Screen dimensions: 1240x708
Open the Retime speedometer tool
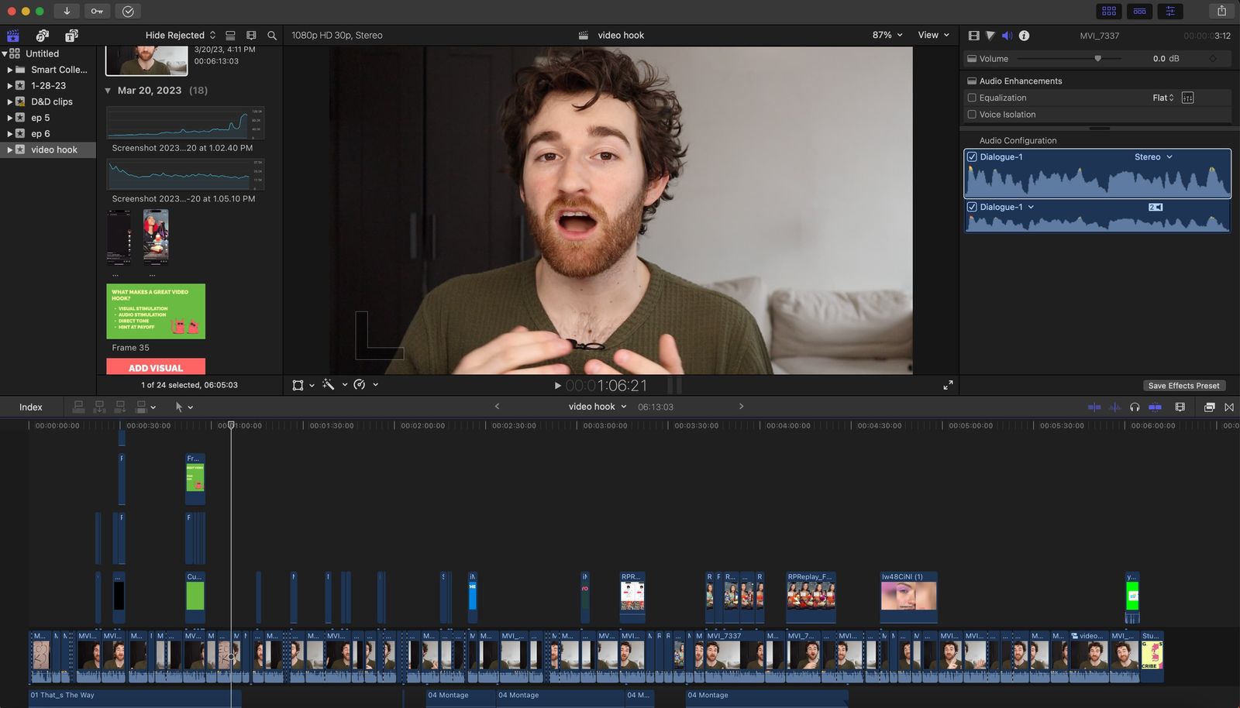[358, 384]
